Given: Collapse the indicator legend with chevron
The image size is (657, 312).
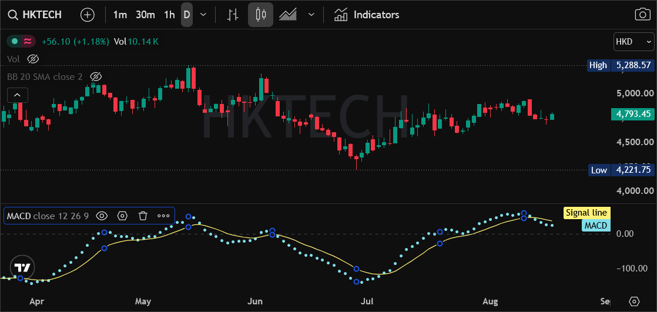Looking at the screenshot, I should tap(17, 95).
